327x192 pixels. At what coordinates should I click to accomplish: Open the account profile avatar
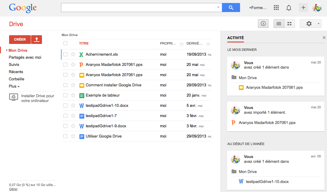pyautogui.click(x=317, y=8)
